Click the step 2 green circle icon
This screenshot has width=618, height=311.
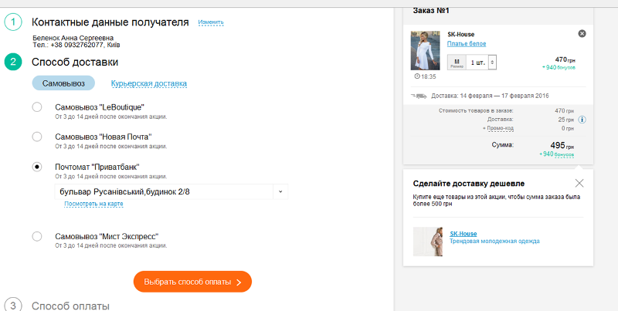[x=13, y=62]
